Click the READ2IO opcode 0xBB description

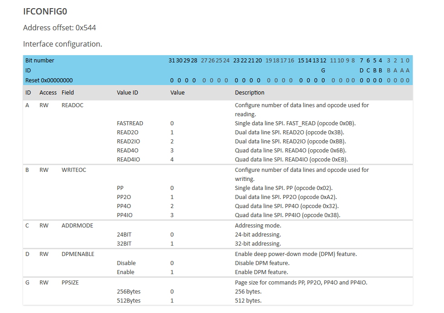pos(290,142)
